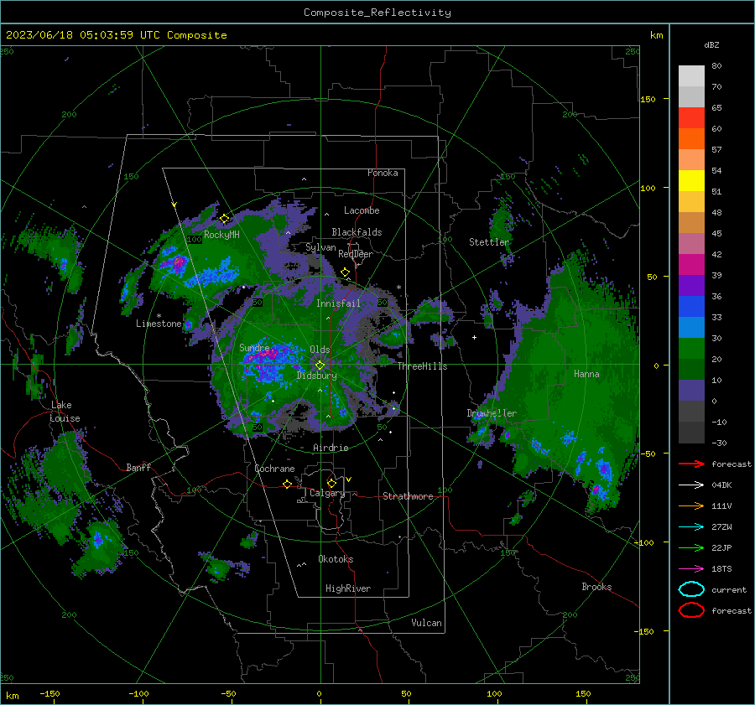755x705 pixels.
Task: Click the -30 dBZ value on color scale
Action: 719,443
